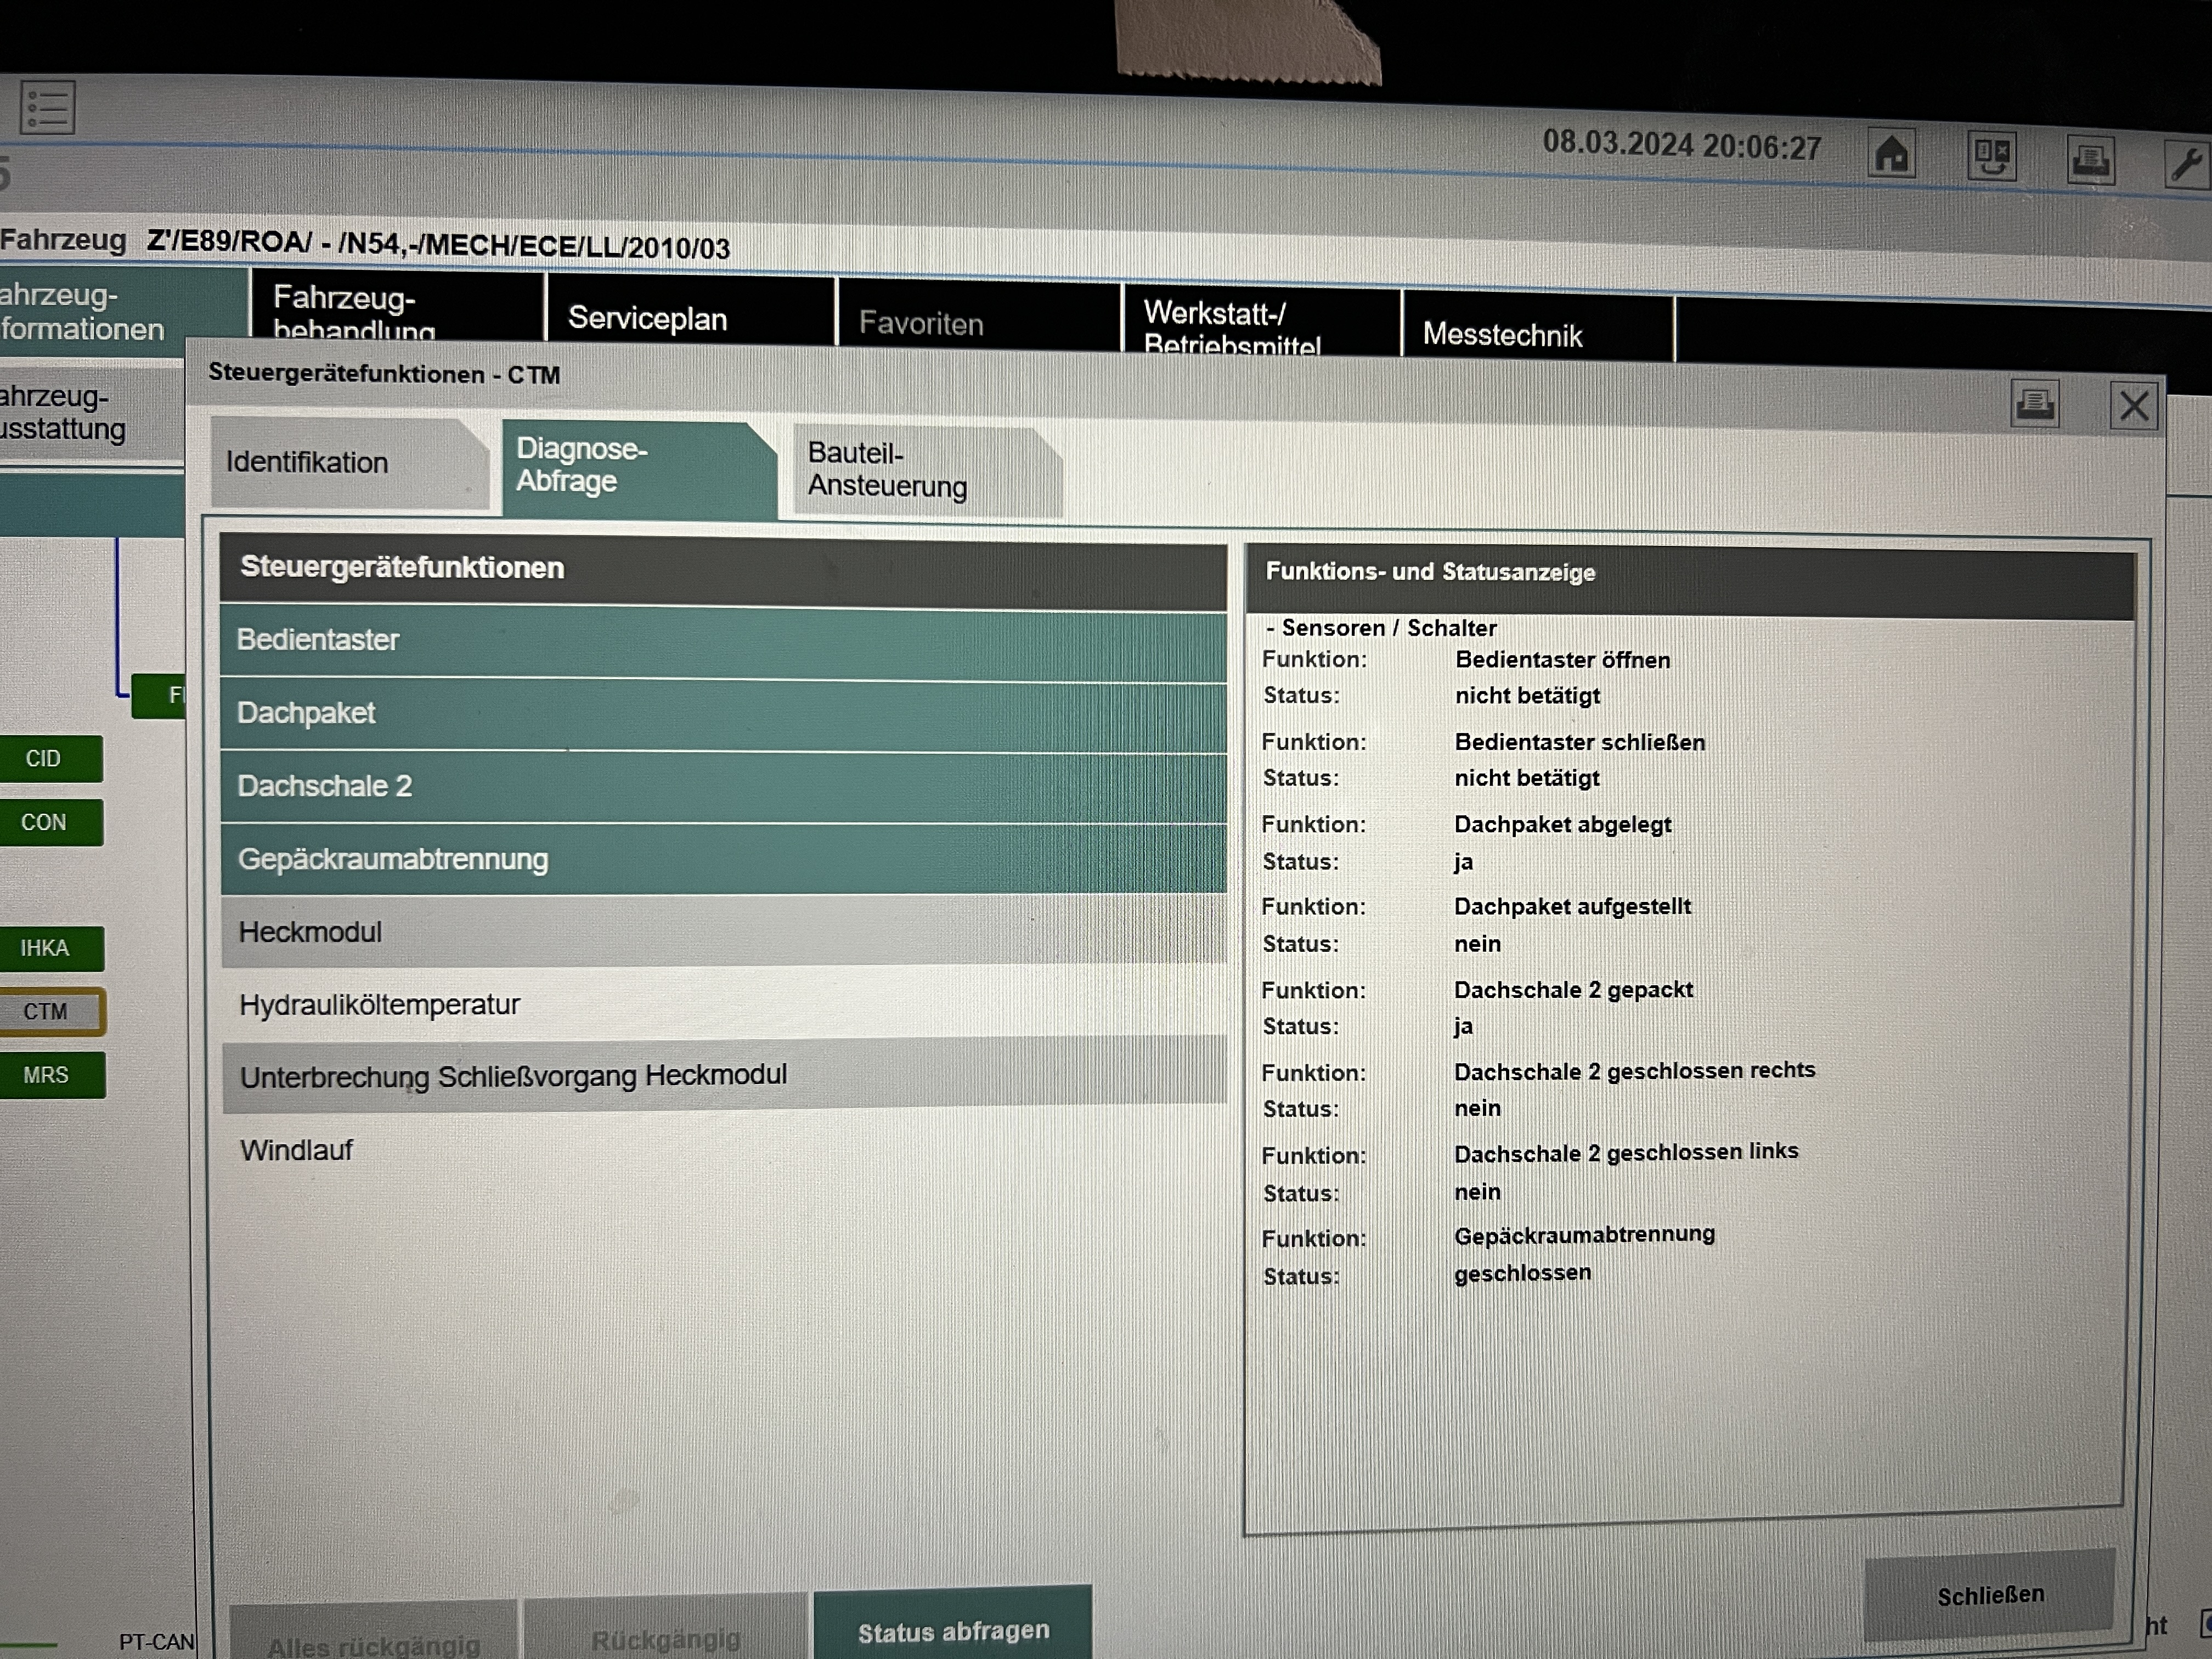Viewport: 2212px width, 1659px height.
Task: Select the CTM control unit box
Action: pyautogui.click(x=52, y=1011)
